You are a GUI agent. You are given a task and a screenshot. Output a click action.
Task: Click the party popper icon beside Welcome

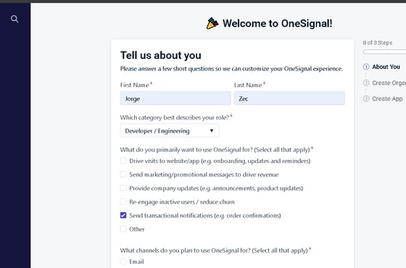click(x=212, y=23)
